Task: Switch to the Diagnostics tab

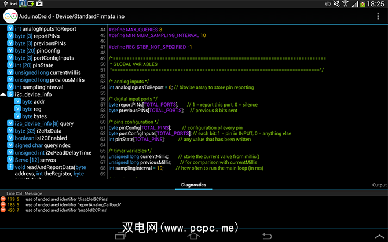Action: 194,185
